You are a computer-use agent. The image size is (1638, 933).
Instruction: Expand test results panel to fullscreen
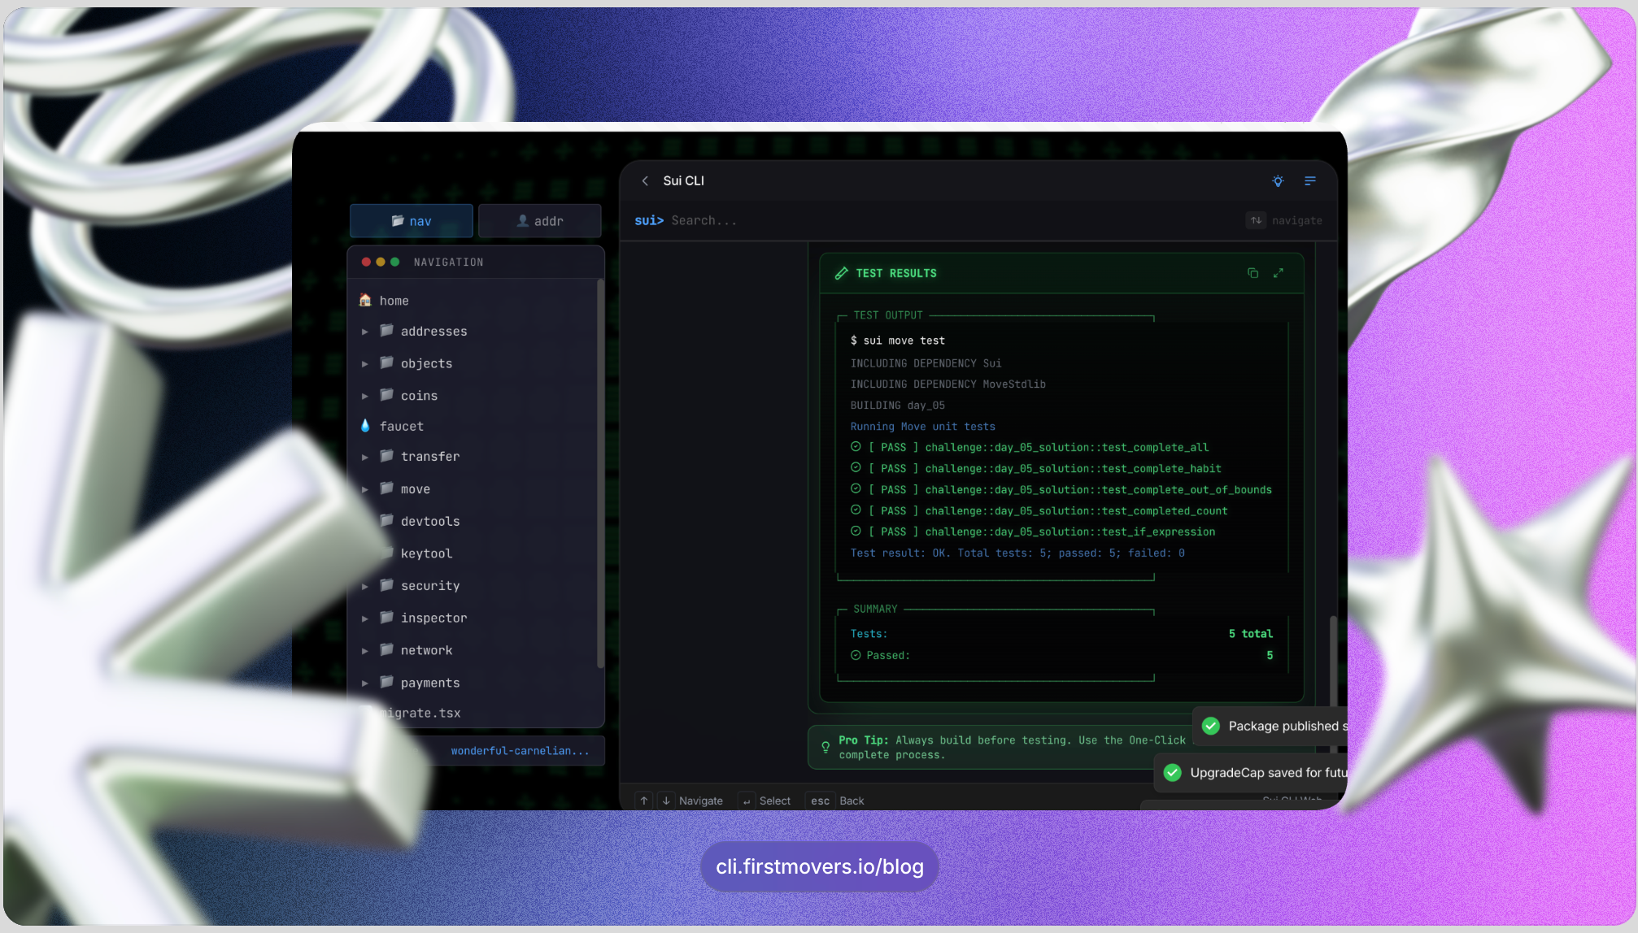[x=1279, y=273]
